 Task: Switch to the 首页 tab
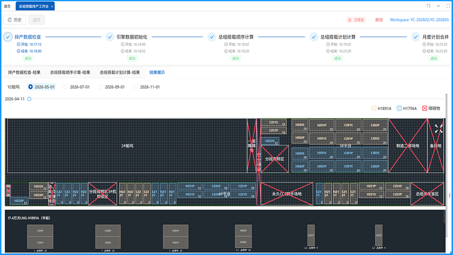pos(7,6)
